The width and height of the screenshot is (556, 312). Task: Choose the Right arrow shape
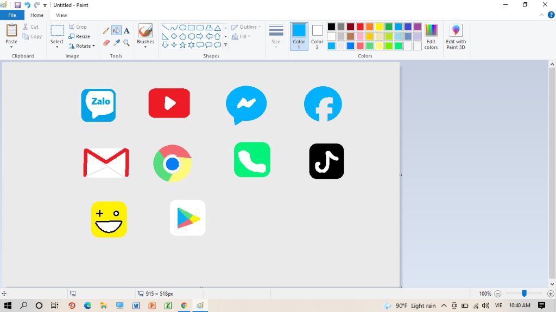[x=200, y=36]
